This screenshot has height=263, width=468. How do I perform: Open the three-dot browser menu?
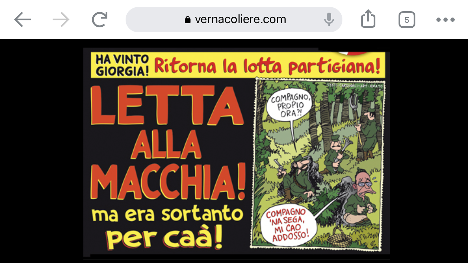point(445,20)
